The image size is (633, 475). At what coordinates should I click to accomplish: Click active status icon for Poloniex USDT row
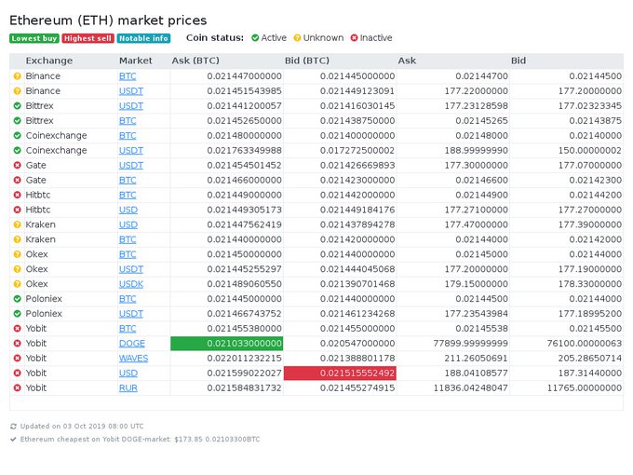tap(17, 314)
